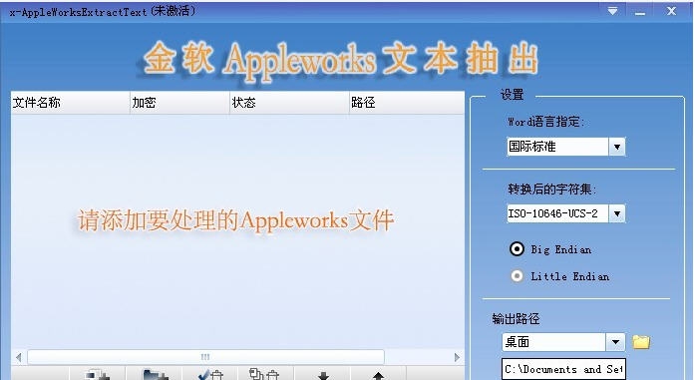695x380 pixels.
Task: Click the remove all files (copies trash) icon
Action: coord(264,375)
